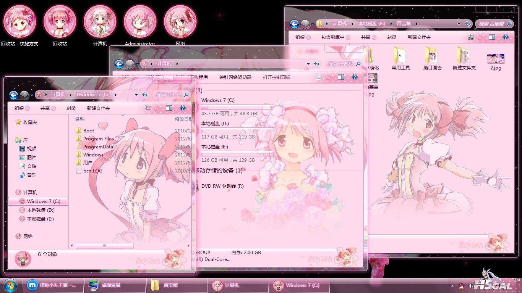This screenshot has height=293, width=522.
Task: Refresh the Windows 7 (C:) window address bar
Action: (145, 95)
